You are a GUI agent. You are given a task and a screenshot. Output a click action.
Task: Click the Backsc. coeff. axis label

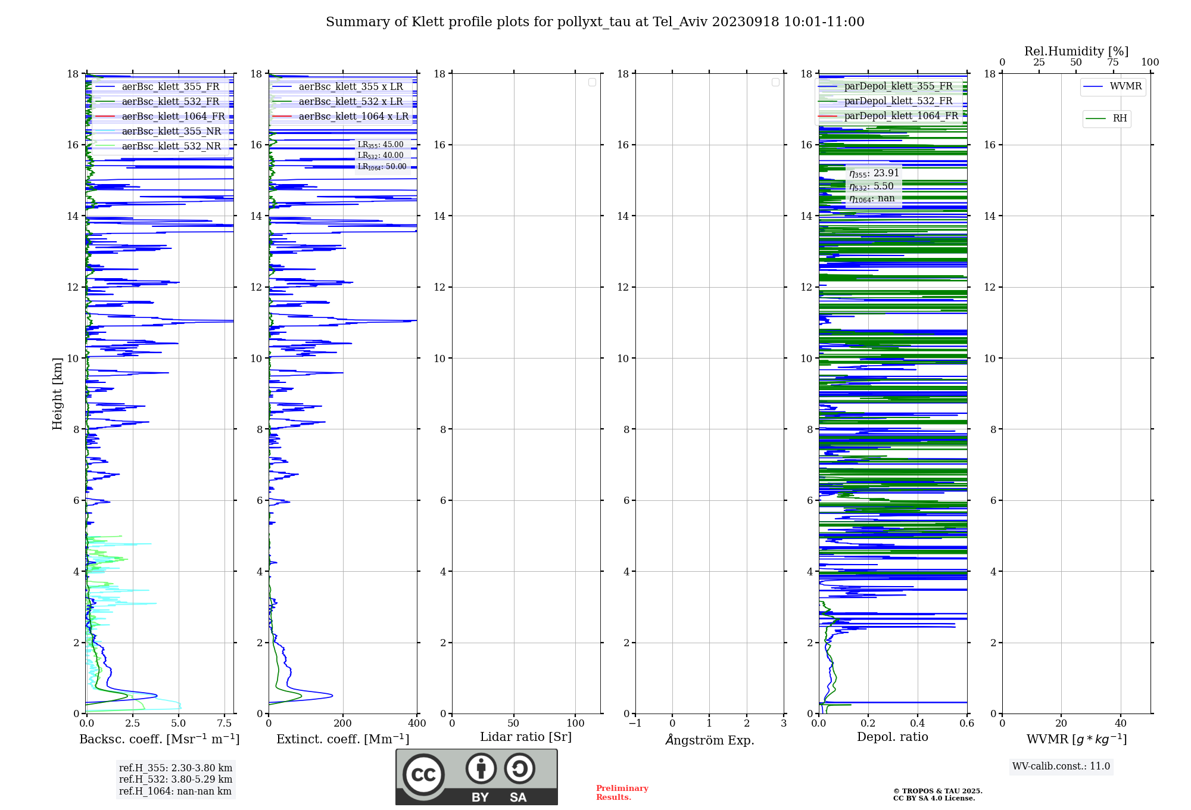coord(160,739)
